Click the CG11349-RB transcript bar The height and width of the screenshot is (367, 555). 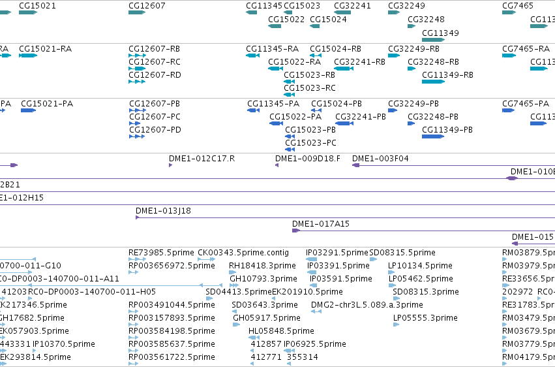(433, 82)
